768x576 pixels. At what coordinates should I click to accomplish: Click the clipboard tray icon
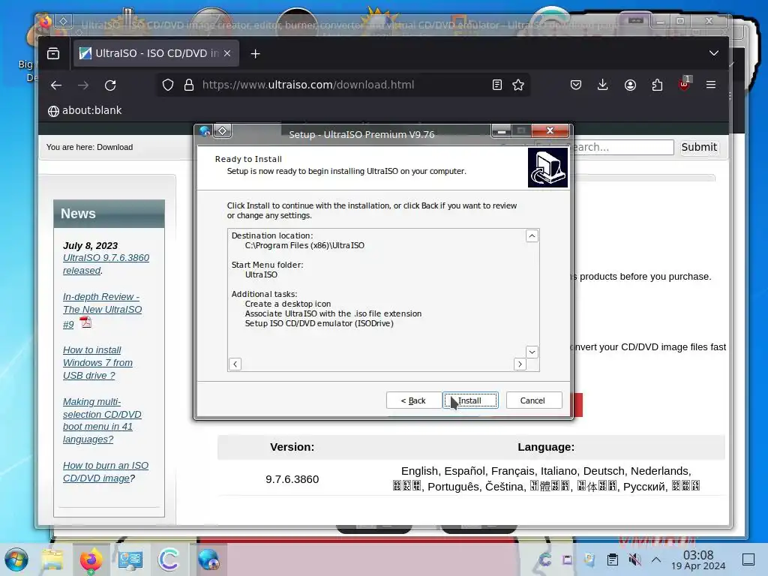[x=612, y=559]
